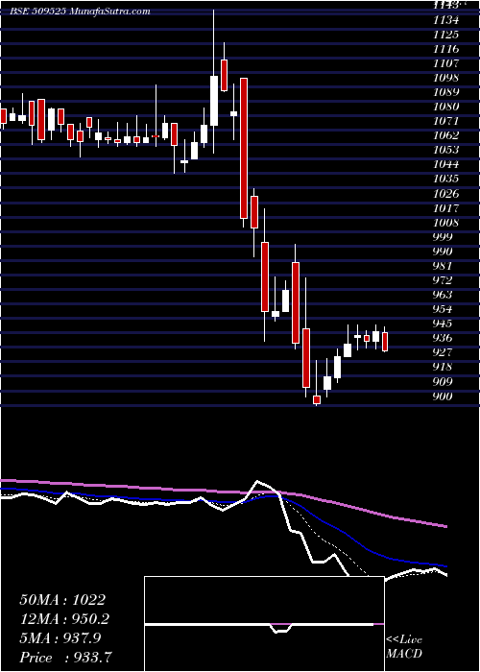Click the 909 price axis label

444,382
